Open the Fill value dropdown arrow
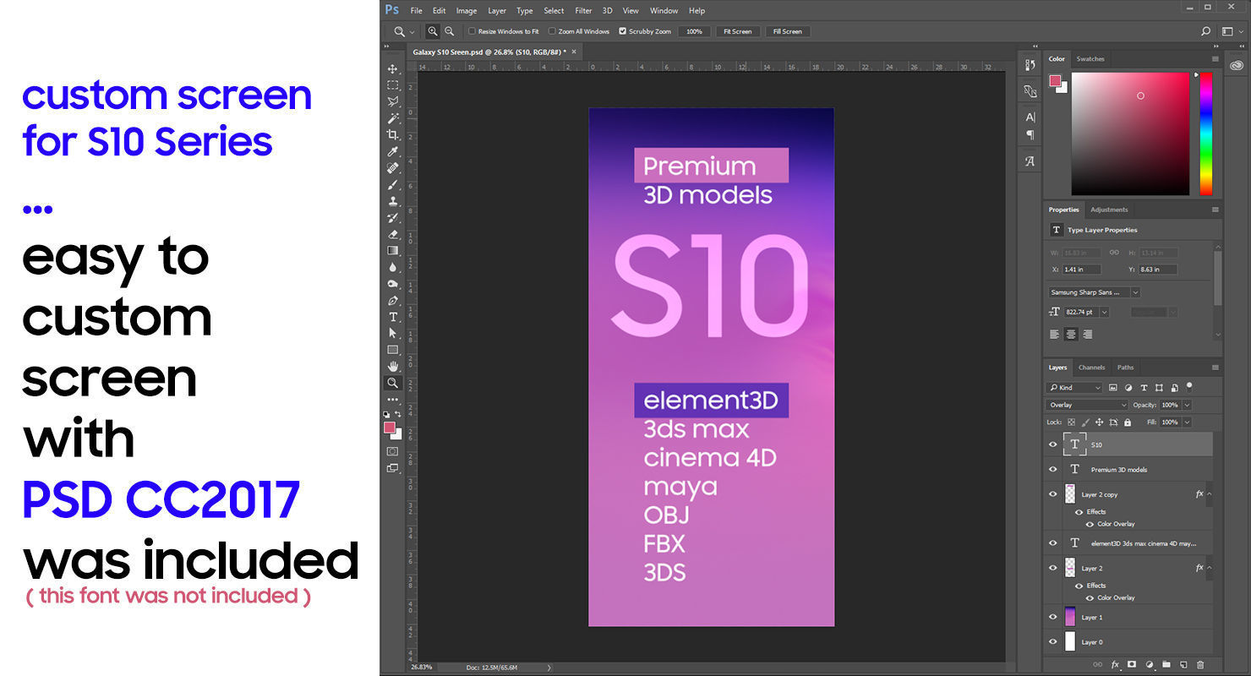This screenshot has height=676, width=1251. [x=1187, y=422]
